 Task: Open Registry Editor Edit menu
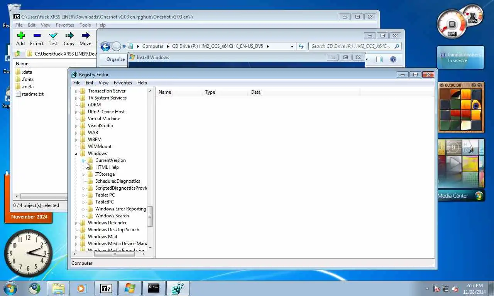[89, 82]
